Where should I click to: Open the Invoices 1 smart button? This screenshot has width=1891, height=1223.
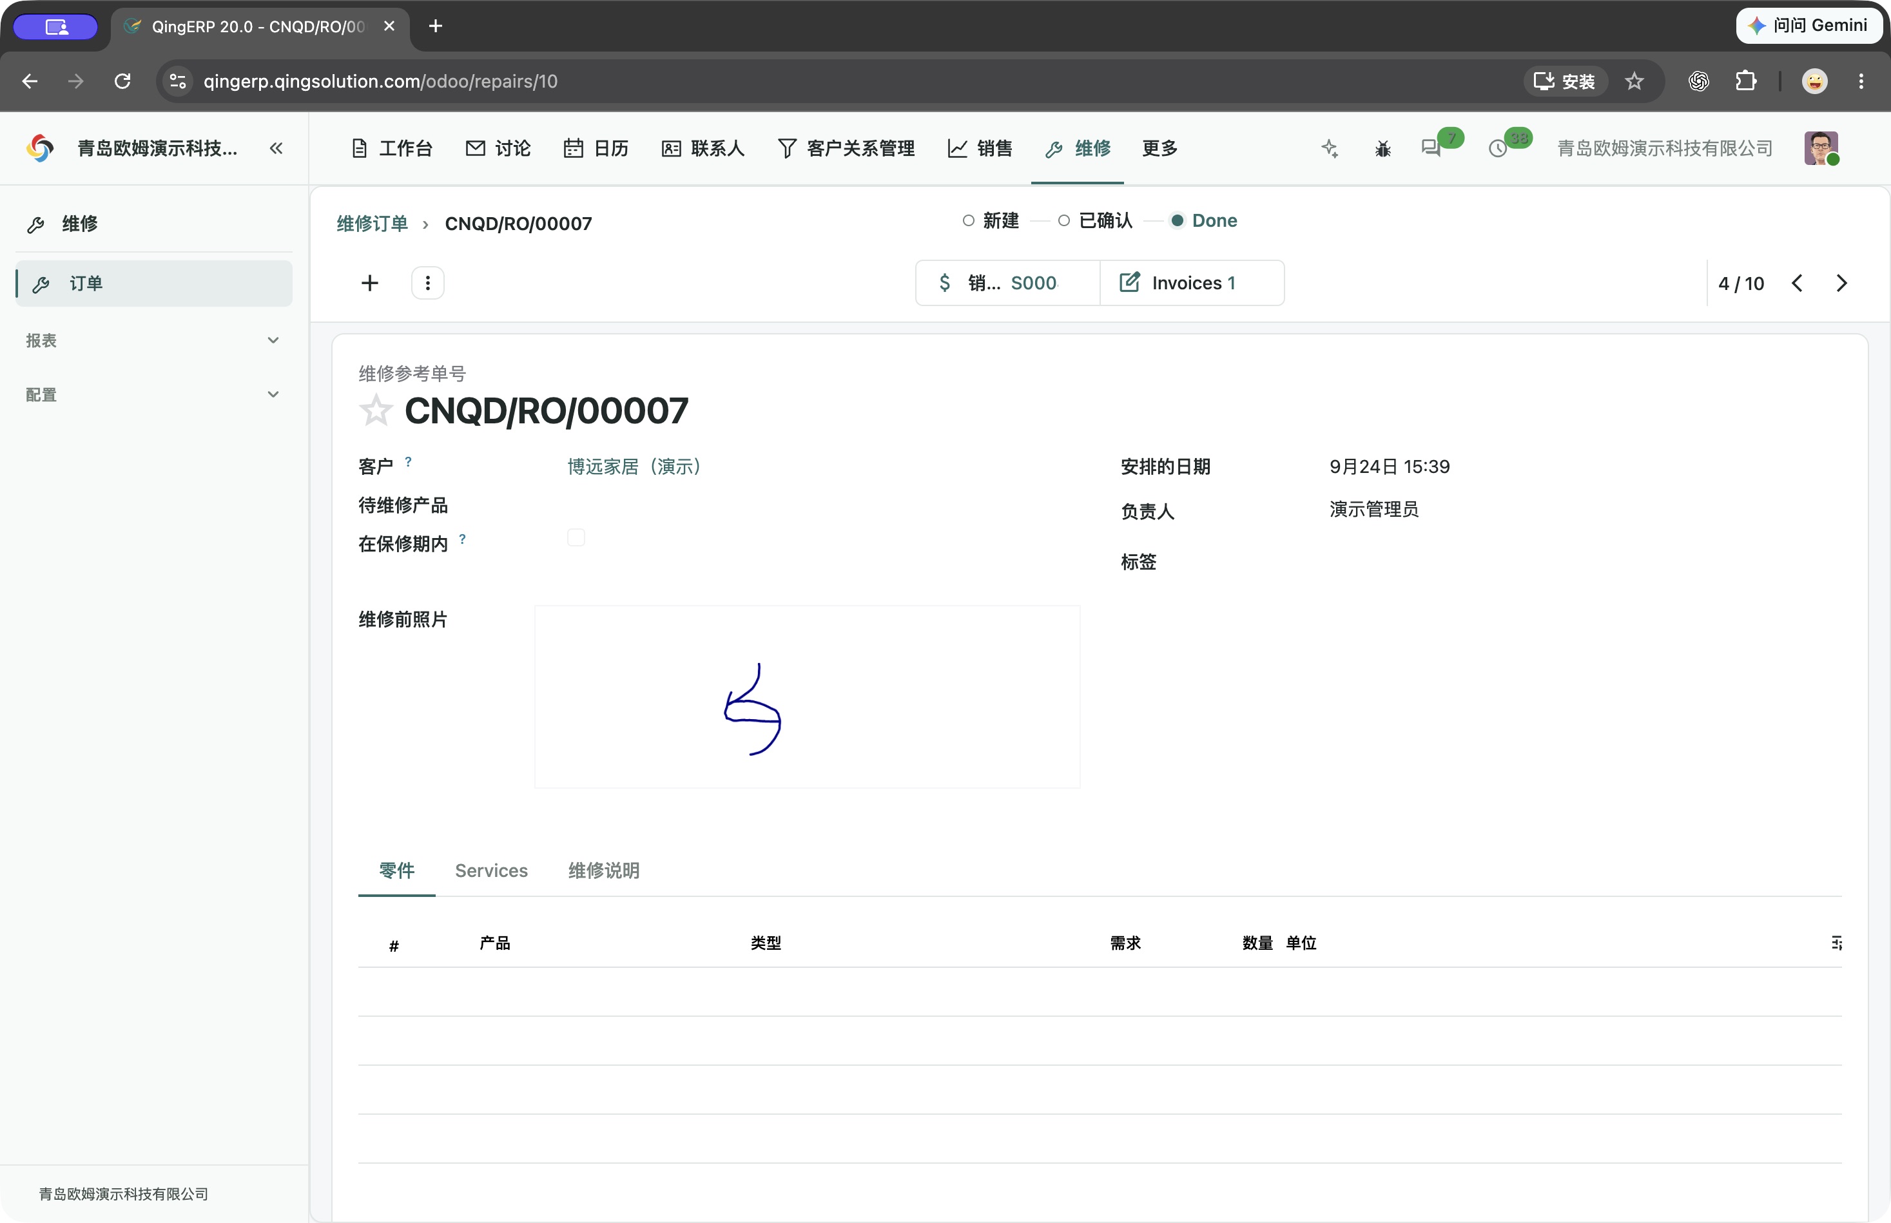1191,284
